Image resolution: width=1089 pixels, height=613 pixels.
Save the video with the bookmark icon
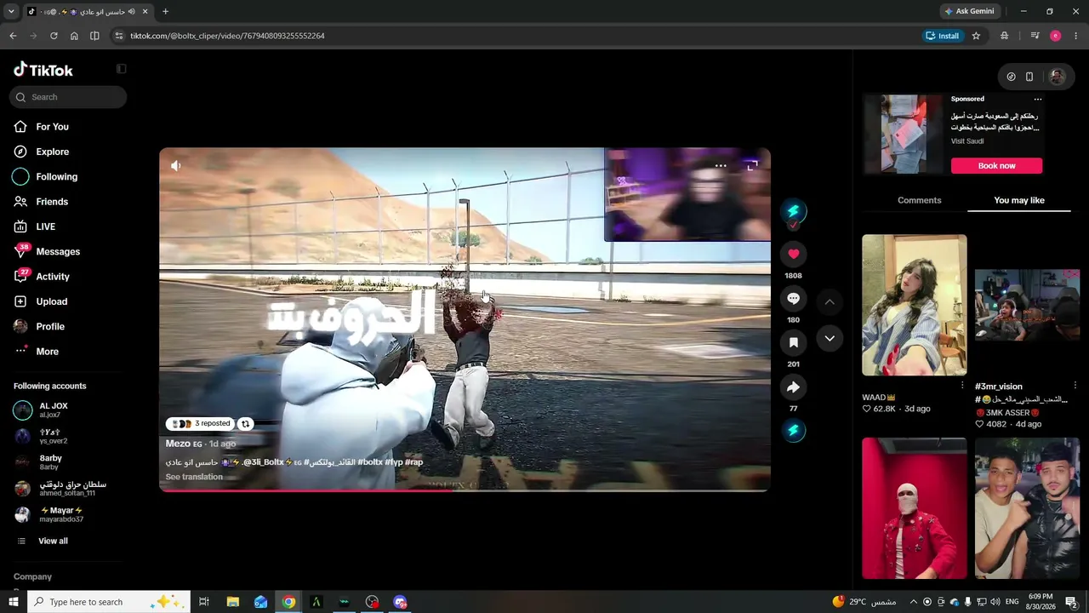tap(793, 342)
